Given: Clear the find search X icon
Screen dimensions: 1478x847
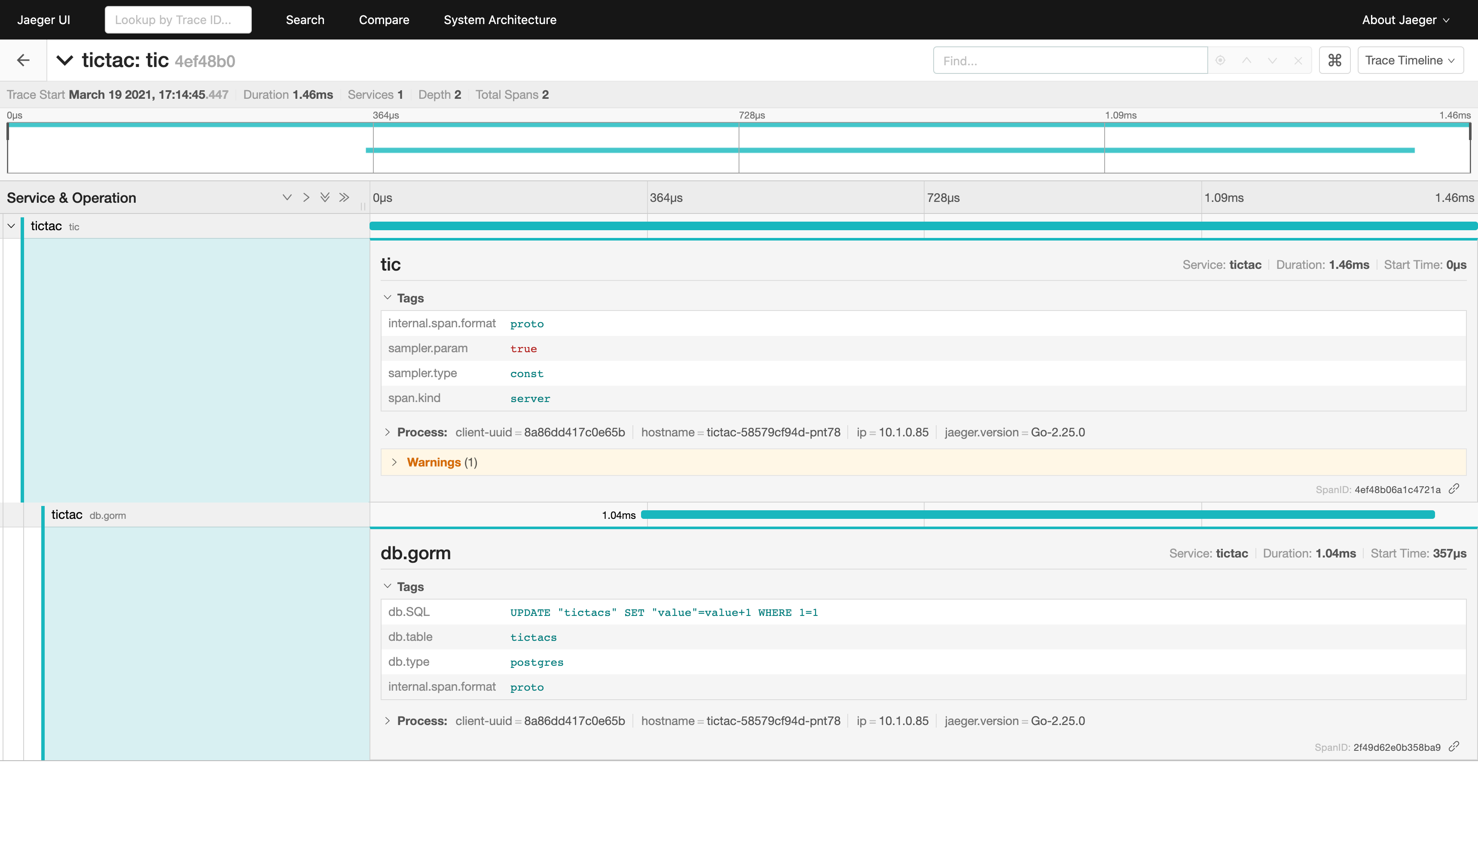Looking at the screenshot, I should coord(1298,60).
